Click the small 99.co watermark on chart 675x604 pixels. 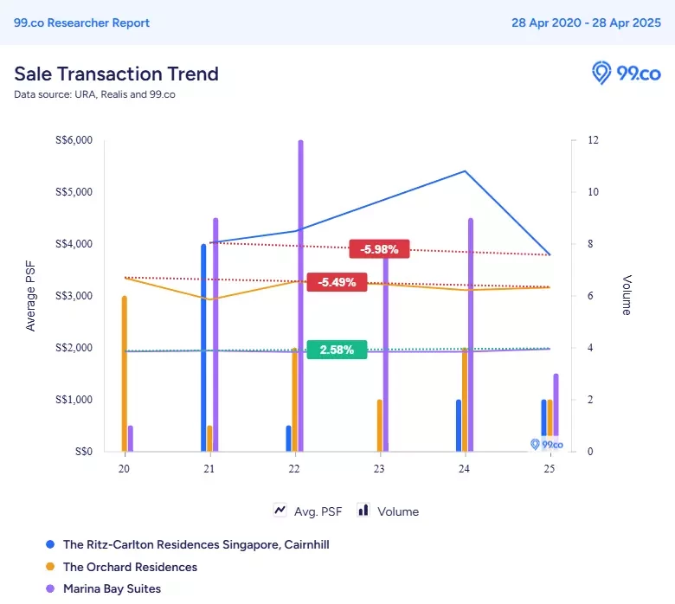point(546,444)
